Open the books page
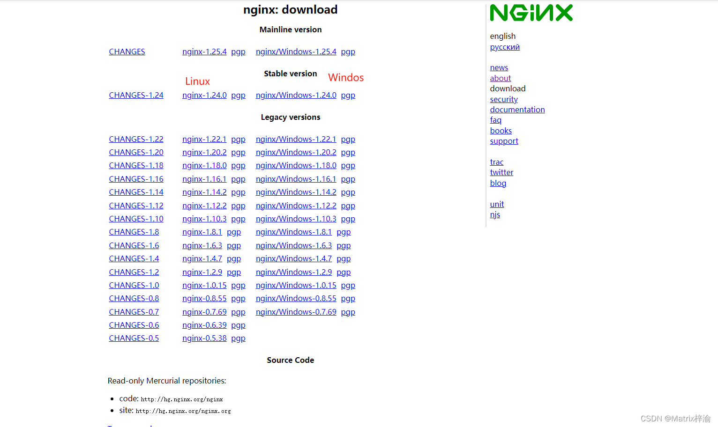 pos(501,131)
